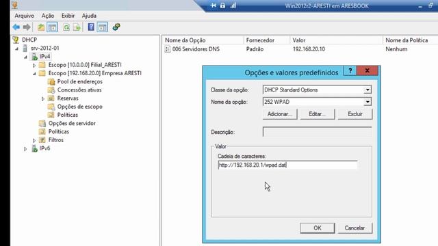Click the dialog help question mark button
This screenshot has width=438, height=246.
[x=350, y=70]
